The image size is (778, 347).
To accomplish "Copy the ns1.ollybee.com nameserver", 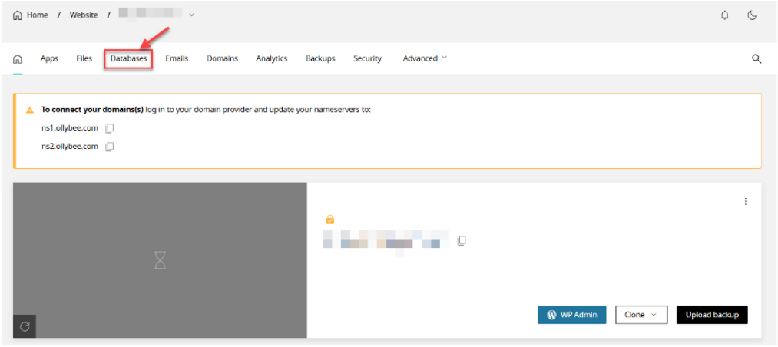I will (110, 128).
